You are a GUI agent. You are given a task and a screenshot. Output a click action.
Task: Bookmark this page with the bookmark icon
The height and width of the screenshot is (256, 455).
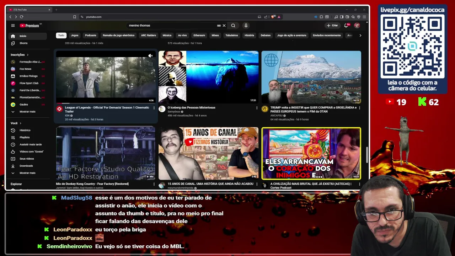75,17
